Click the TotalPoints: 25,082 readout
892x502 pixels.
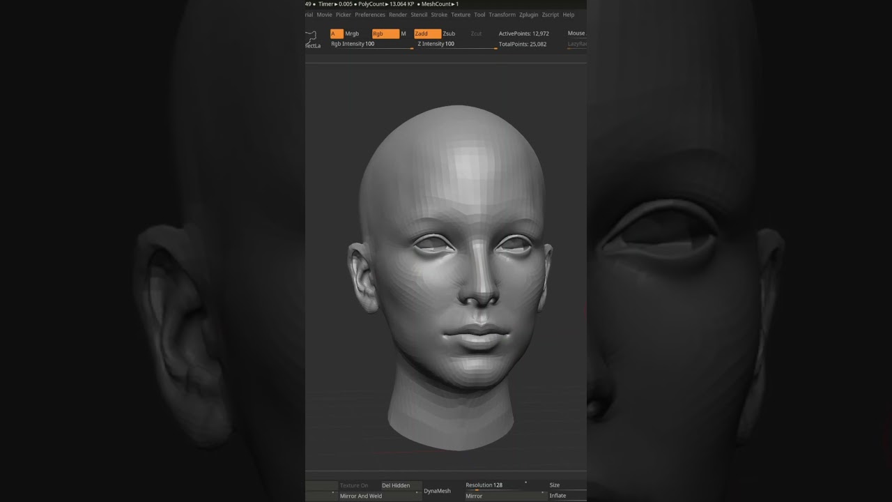click(x=523, y=44)
